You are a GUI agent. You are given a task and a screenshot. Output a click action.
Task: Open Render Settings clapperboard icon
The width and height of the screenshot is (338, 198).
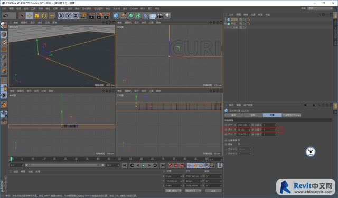point(107,15)
